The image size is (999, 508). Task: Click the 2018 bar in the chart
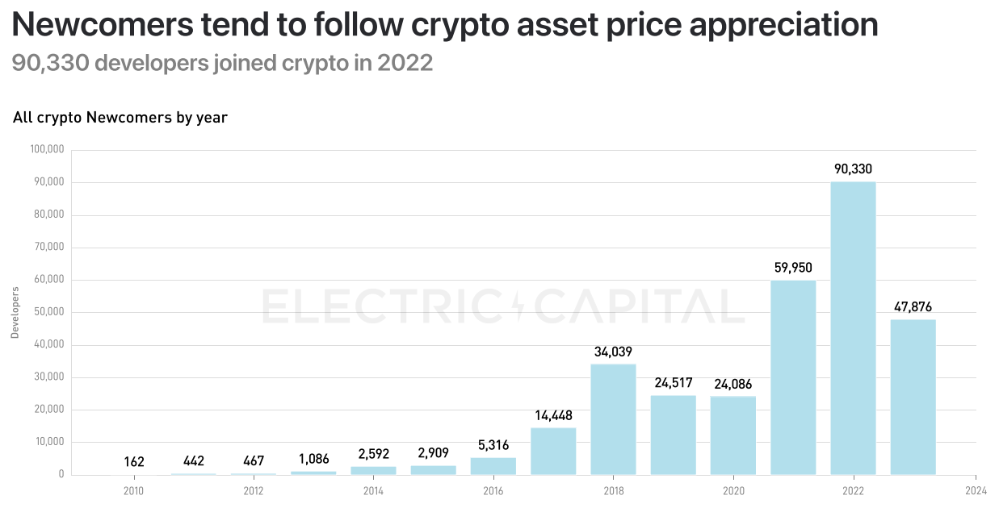613,419
